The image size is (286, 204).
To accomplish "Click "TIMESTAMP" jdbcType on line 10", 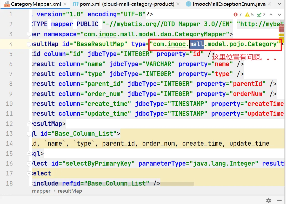I will tap(187, 104).
